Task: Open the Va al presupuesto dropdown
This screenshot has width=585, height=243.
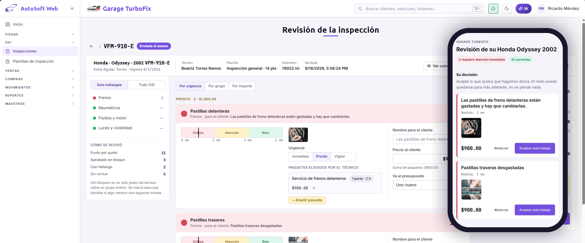Action: [420, 185]
